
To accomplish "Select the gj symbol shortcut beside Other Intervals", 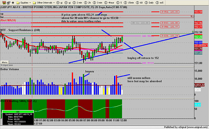I will coord(60,3).
